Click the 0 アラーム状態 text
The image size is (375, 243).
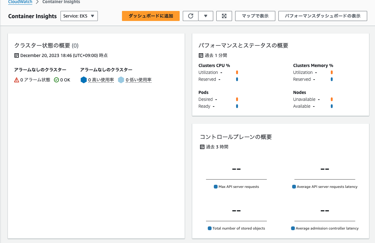(35, 80)
